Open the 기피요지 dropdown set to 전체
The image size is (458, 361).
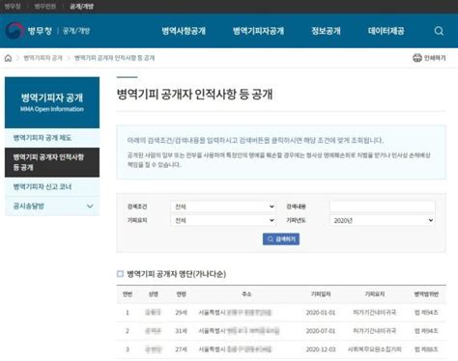click(x=223, y=220)
